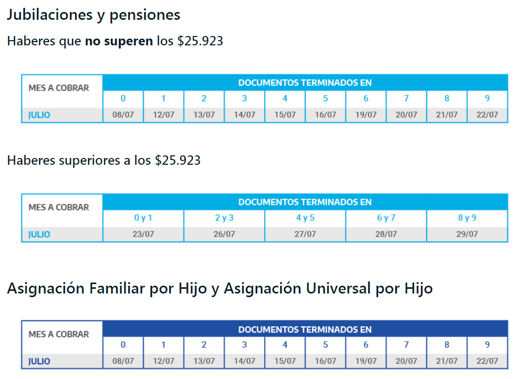Click 08/07 in the light-blue Jubilaciones table

click(123, 115)
